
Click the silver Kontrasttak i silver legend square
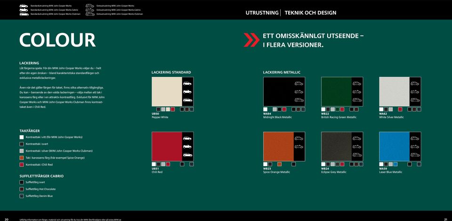click(22, 151)
